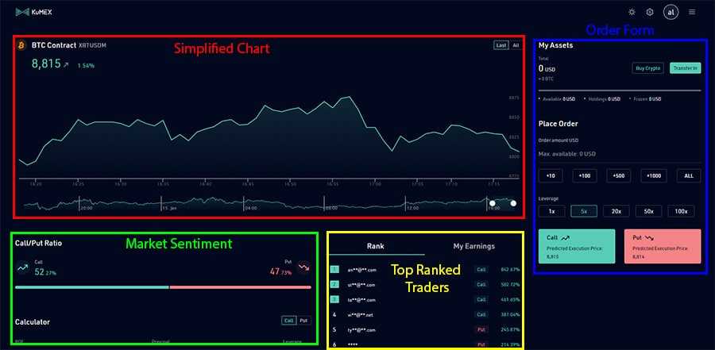This screenshot has width=715, height=350.
Task: Set leverage to 20x
Action: coord(616,211)
